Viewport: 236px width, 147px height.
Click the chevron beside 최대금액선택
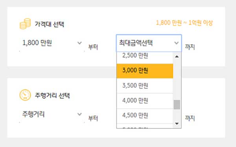coord(176,43)
